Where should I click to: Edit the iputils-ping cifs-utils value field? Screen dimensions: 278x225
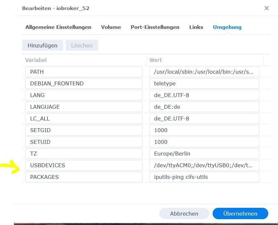pos(204,177)
